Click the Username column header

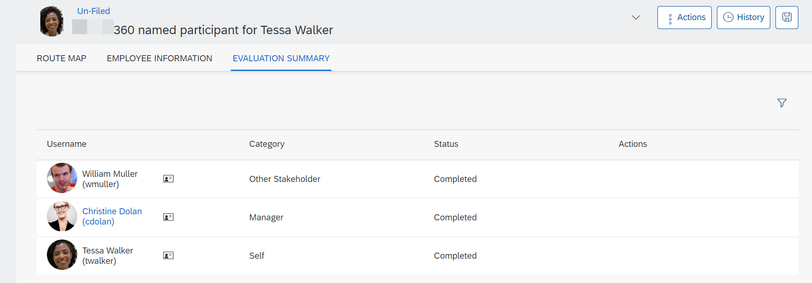(x=67, y=144)
